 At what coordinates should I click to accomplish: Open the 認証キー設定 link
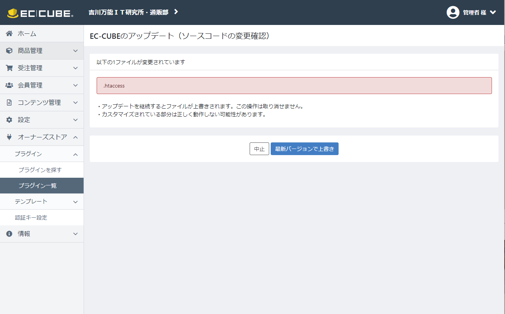point(31,218)
